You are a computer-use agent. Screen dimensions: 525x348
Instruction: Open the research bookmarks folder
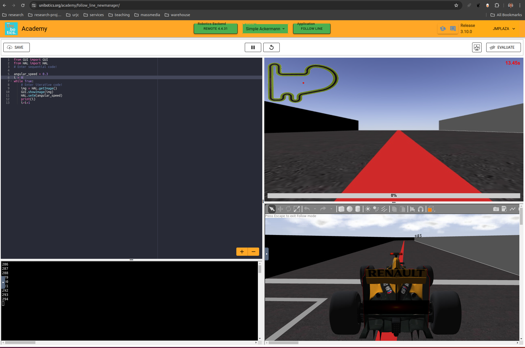point(13,15)
